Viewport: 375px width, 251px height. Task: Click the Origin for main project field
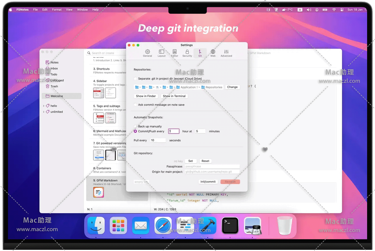tap(212, 172)
